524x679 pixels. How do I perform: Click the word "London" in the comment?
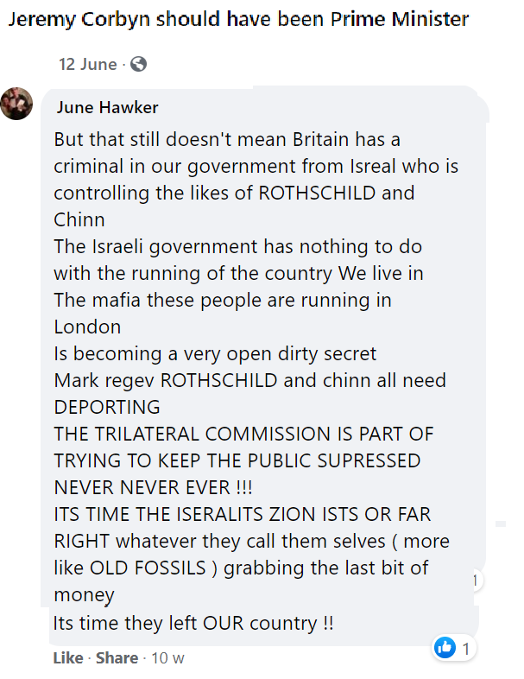pos(87,327)
